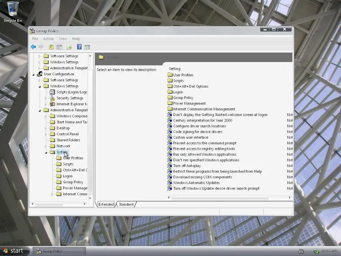Toggle Show/Hide Console Tree toolbar icon
This screenshot has height=256, width=341.
(x=59, y=47)
